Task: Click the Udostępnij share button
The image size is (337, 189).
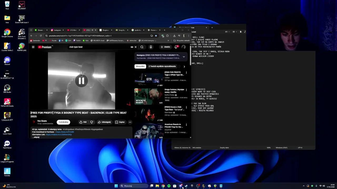Action: [104, 122]
